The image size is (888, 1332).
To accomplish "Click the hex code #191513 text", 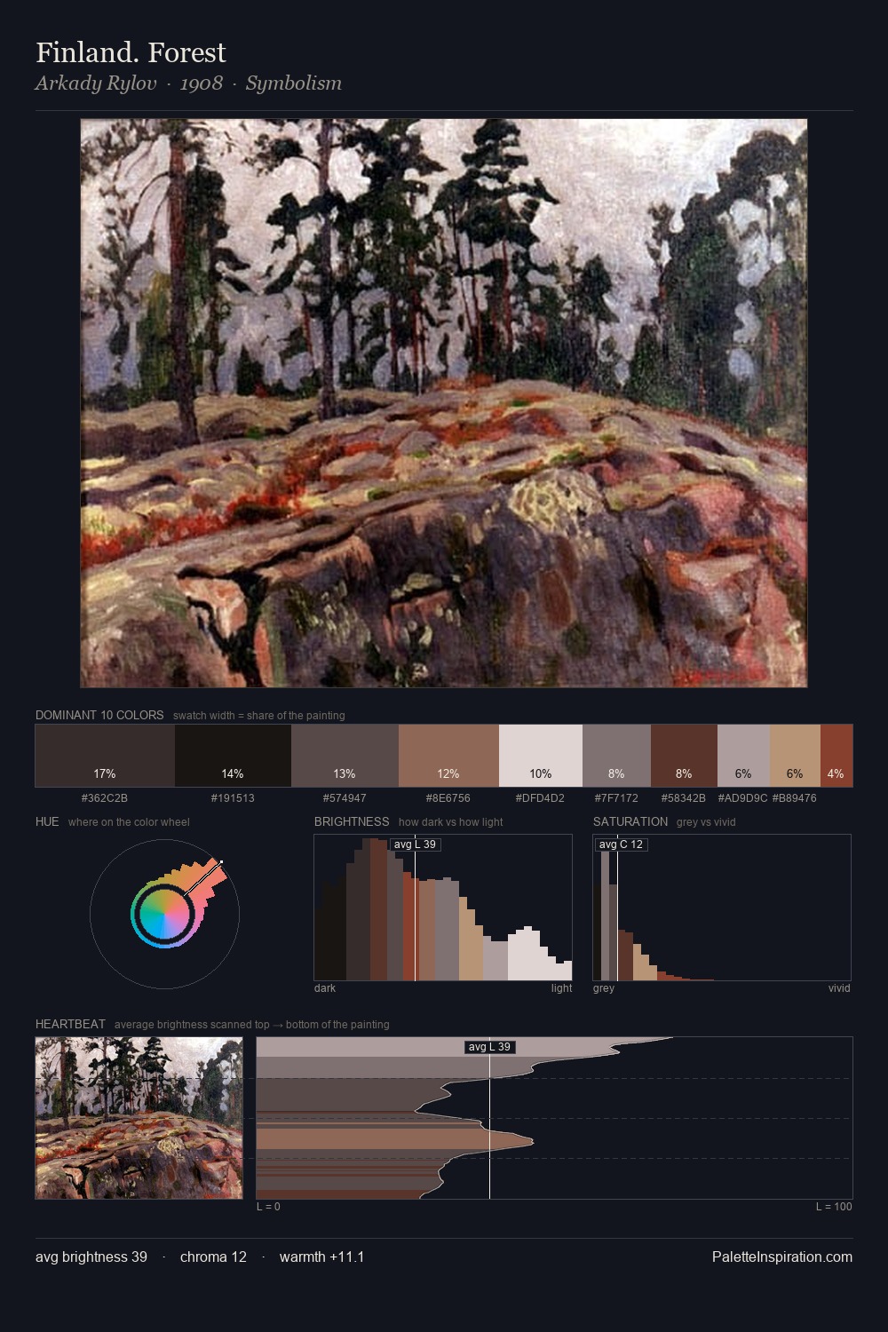I will pyautogui.click(x=233, y=797).
